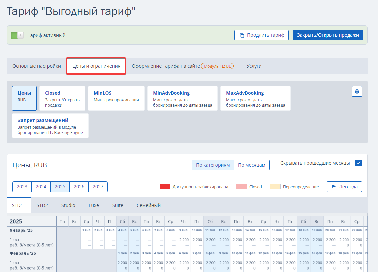Switch view to По месяцам
The height and width of the screenshot is (272, 378).
(251, 165)
